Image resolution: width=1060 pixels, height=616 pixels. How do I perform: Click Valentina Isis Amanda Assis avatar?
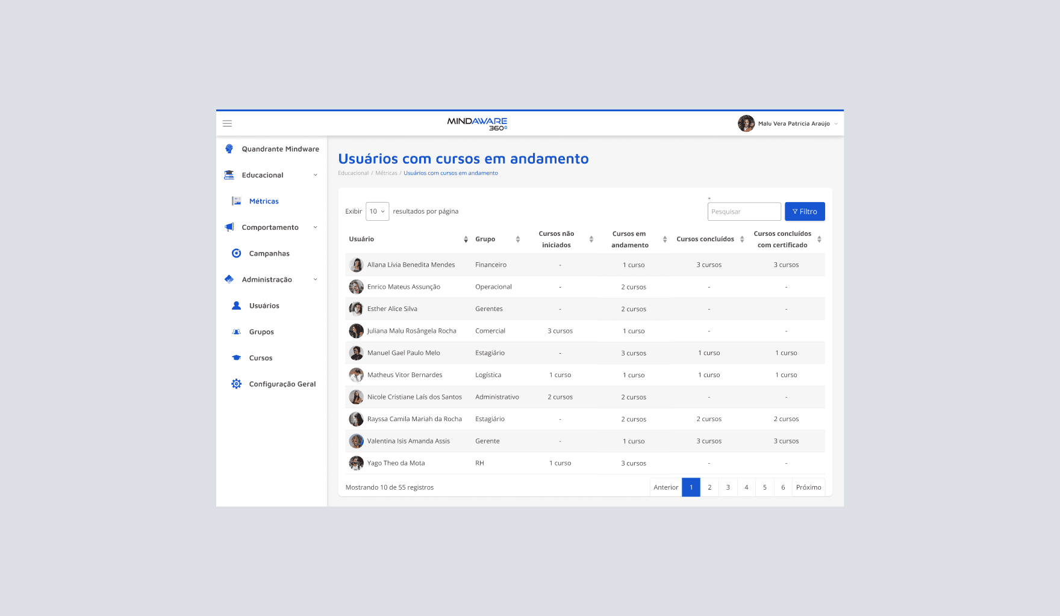pos(357,441)
